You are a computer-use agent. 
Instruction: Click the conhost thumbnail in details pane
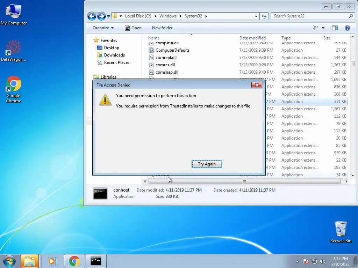tap(100, 193)
